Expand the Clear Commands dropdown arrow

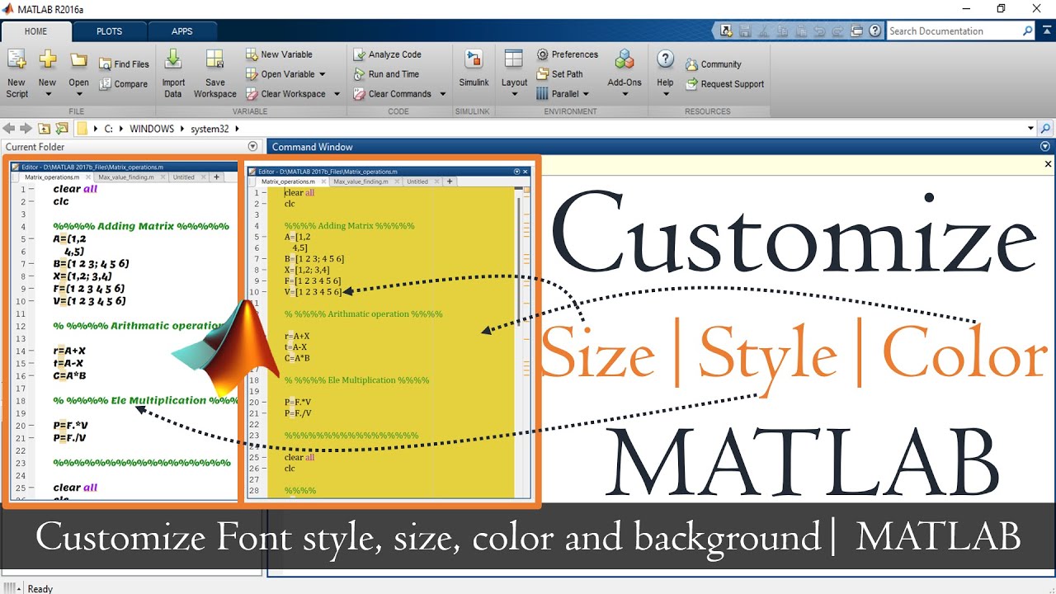pyautogui.click(x=442, y=94)
